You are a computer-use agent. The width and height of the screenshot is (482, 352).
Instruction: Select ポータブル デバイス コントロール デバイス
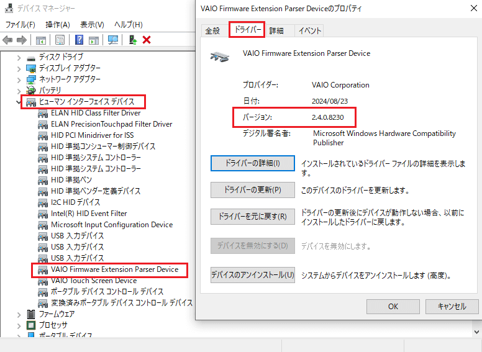point(107,292)
